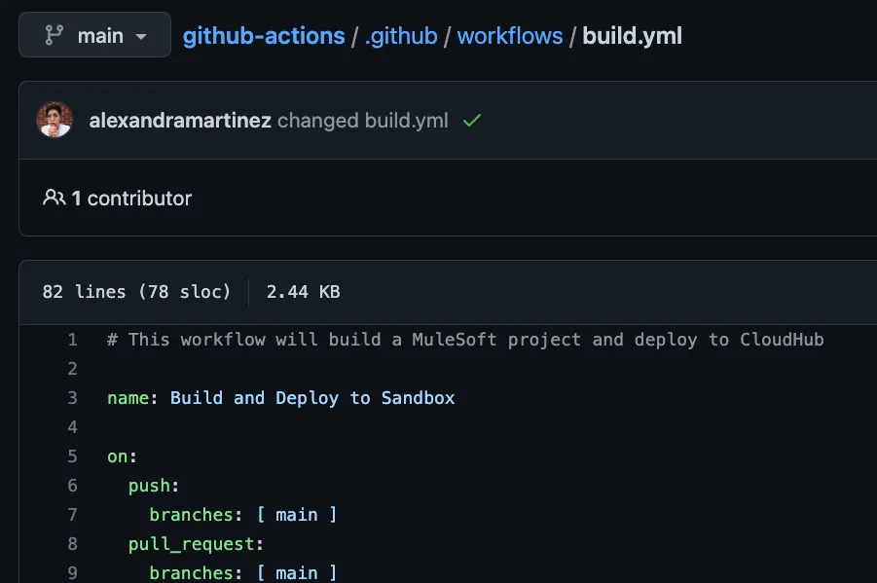This screenshot has width=877, height=583.
Task: Click 'branches: [ main ]' on line 7
Action: coord(243,515)
